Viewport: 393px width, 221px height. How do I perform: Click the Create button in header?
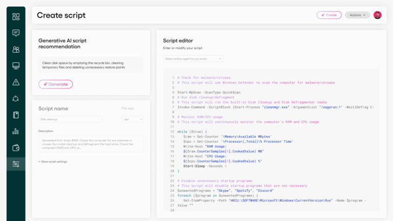329,15
